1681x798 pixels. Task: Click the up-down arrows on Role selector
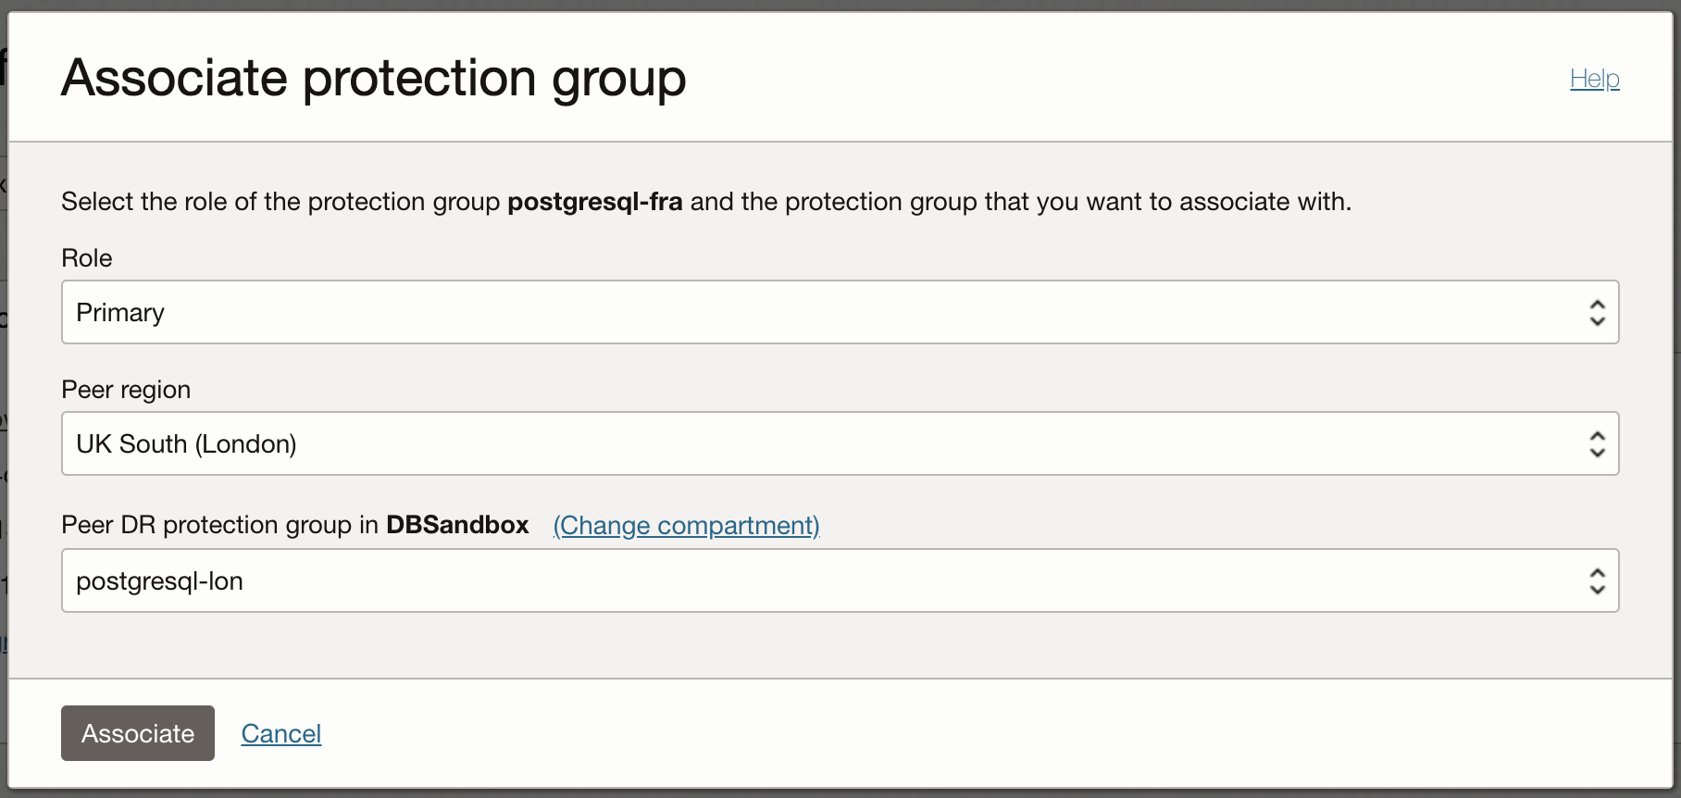click(1597, 313)
